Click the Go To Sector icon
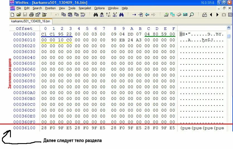 pyautogui.click(x=140, y=15)
